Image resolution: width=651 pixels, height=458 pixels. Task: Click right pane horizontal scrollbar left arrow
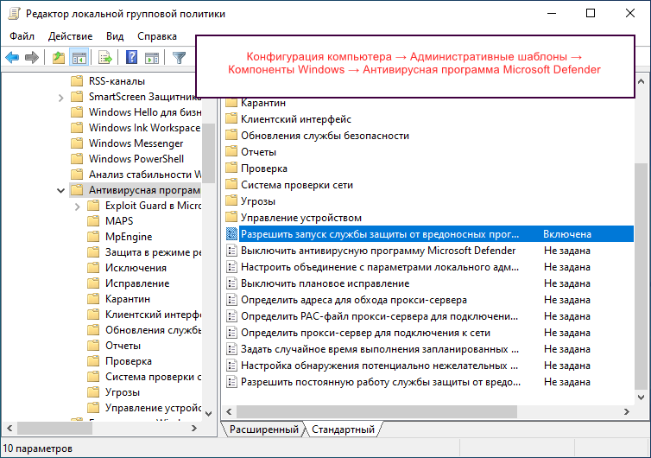tap(229, 411)
